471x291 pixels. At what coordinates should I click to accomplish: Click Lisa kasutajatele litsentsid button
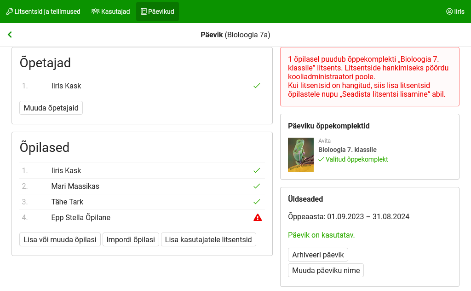(x=208, y=239)
